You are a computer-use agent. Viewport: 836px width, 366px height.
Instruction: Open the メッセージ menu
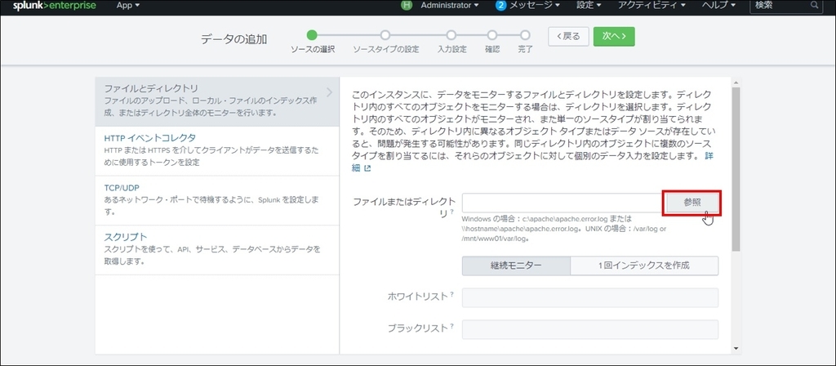click(534, 6)
